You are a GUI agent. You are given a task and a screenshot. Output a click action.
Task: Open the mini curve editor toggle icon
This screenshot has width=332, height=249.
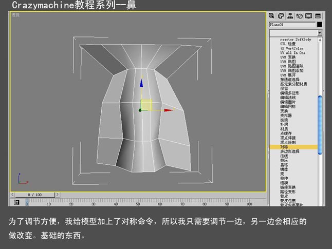coord(16,202)
